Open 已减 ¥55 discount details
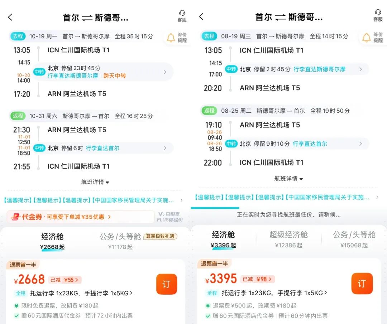The width and height of the screenshot is (387, 324). point(64,280)
